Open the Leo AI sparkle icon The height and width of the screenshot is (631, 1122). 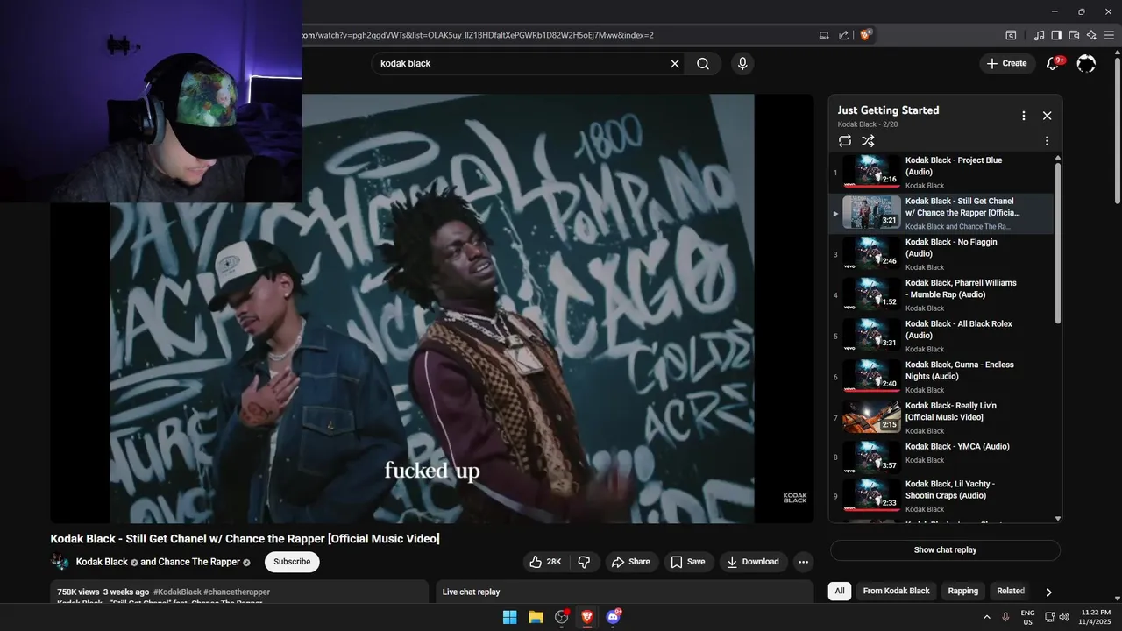[x=1091, y=35]
